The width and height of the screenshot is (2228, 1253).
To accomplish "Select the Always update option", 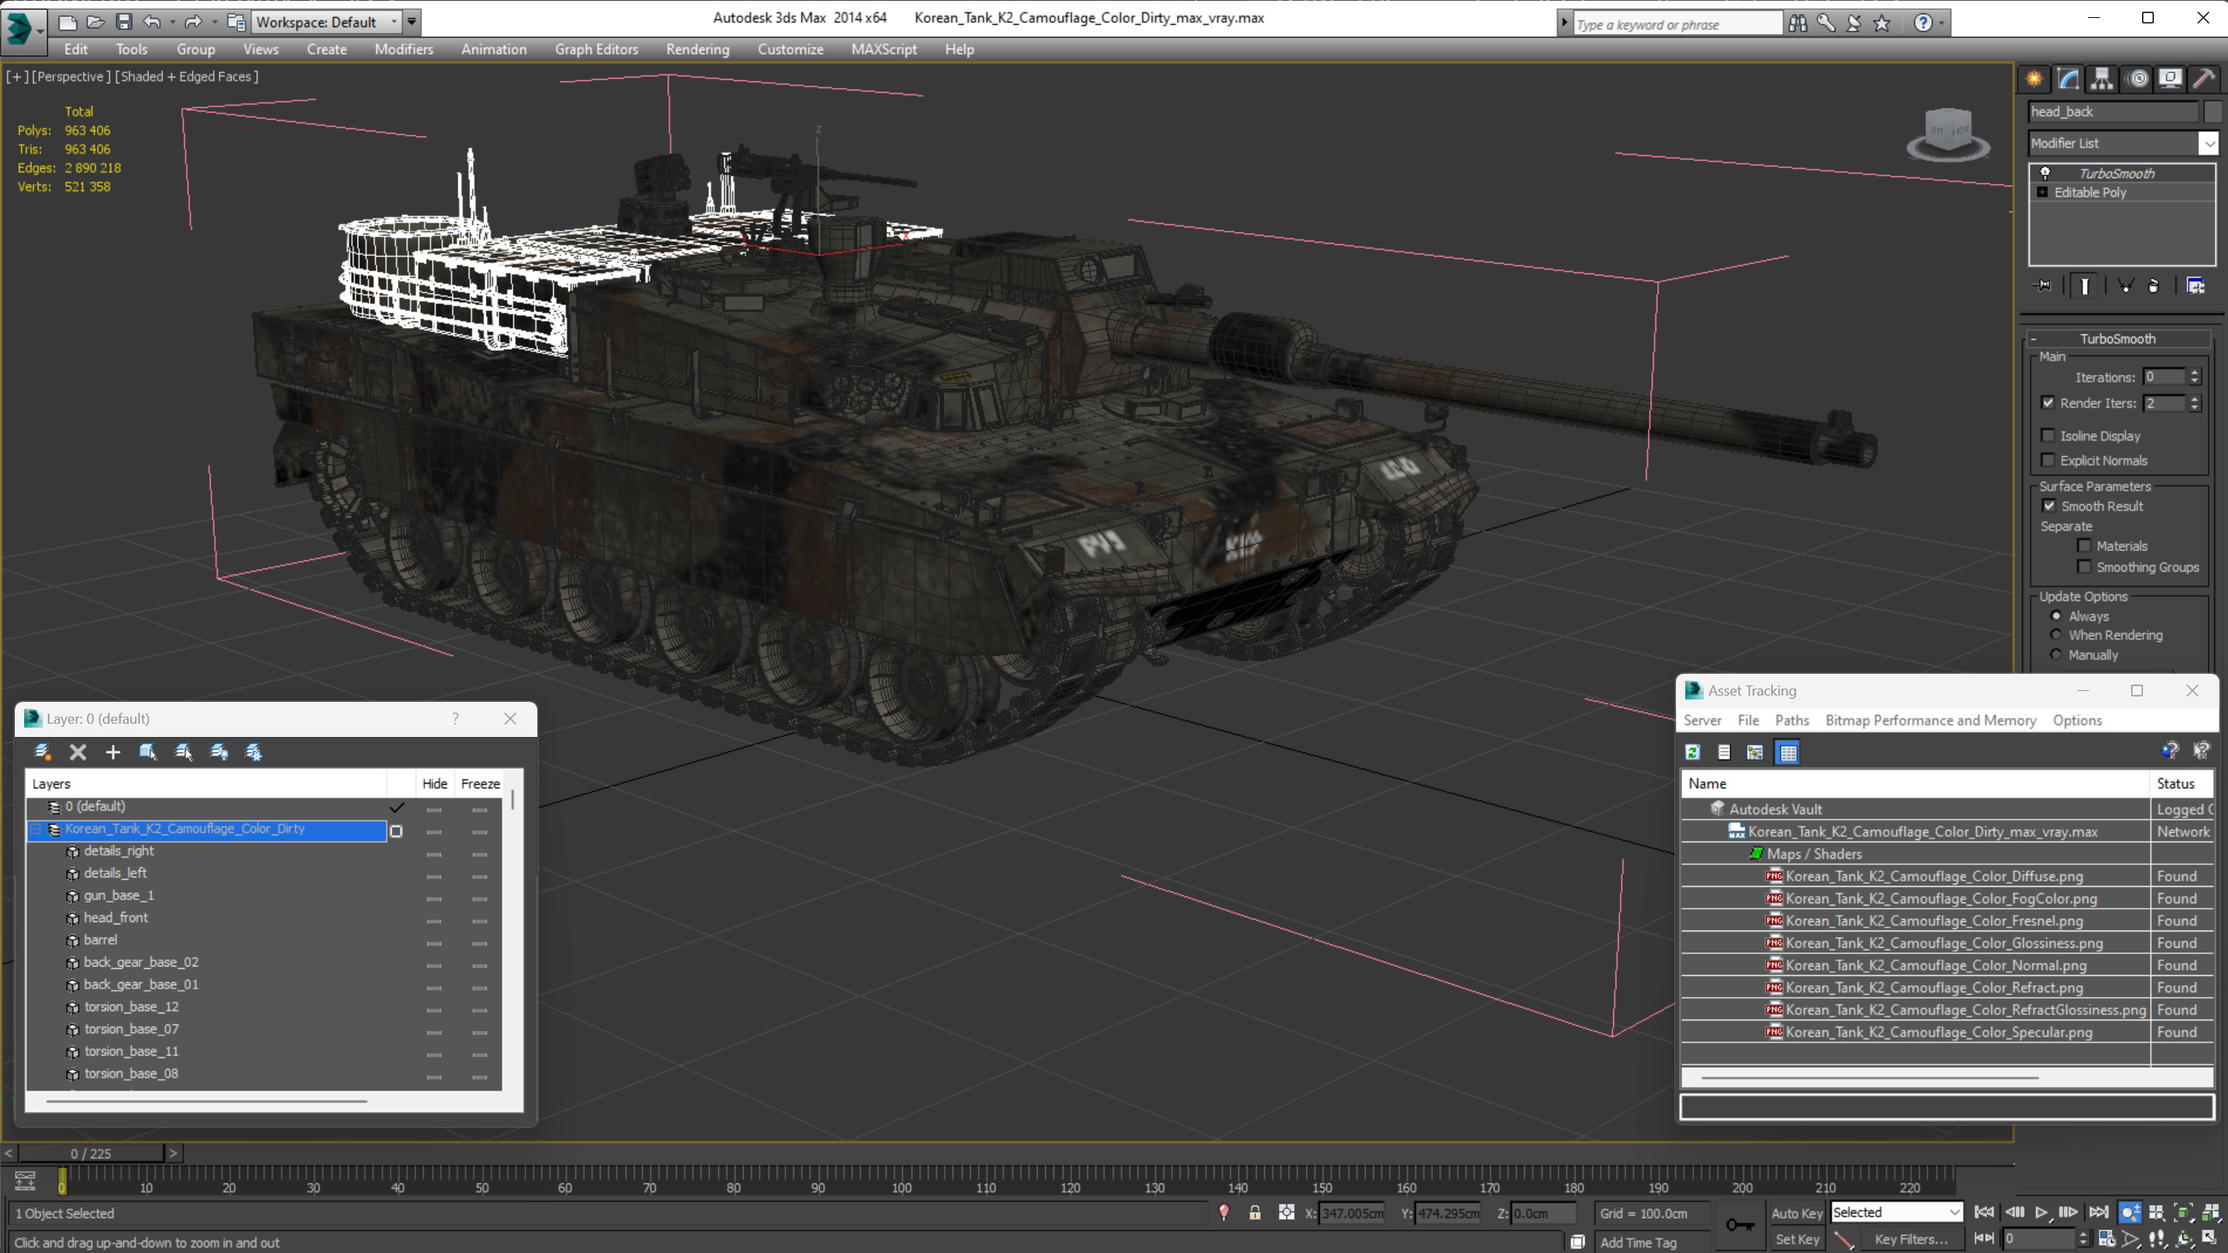I will pos(2057,617).
